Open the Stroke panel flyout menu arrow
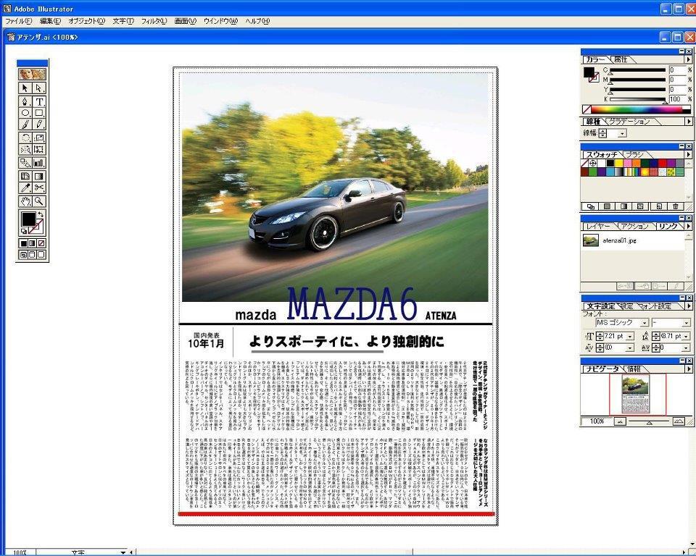 (x=689, y=121)
